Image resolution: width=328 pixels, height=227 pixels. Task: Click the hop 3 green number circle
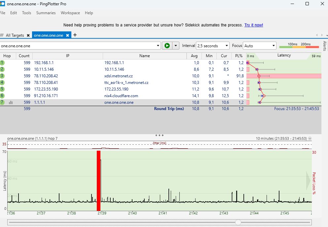point(2,76)
